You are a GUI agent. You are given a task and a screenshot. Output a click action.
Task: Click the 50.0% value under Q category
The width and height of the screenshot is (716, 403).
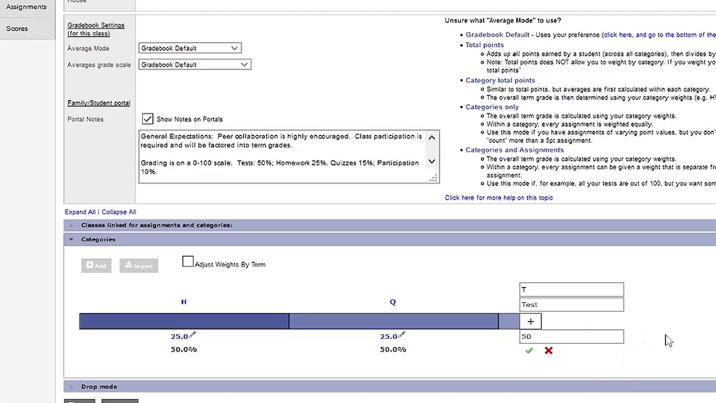tap(393, 349)
